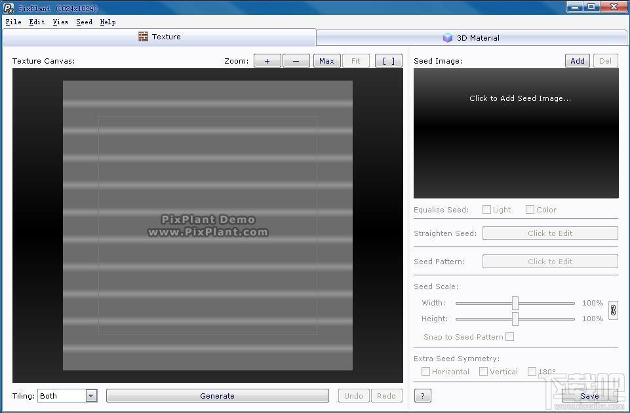Click the brackets zoom button
The width and height of the screenshot is (630, 413).
click(389, 61)
